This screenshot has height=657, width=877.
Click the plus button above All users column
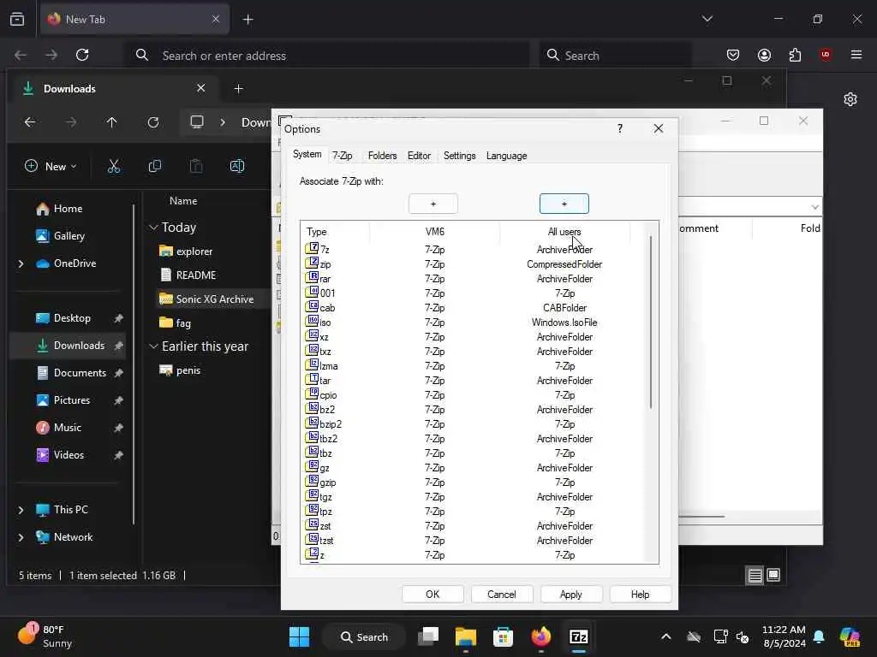[x=564, y=204]
